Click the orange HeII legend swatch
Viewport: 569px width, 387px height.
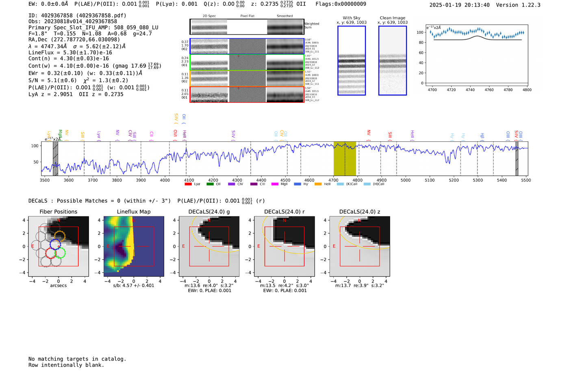(x=318, y=184)
